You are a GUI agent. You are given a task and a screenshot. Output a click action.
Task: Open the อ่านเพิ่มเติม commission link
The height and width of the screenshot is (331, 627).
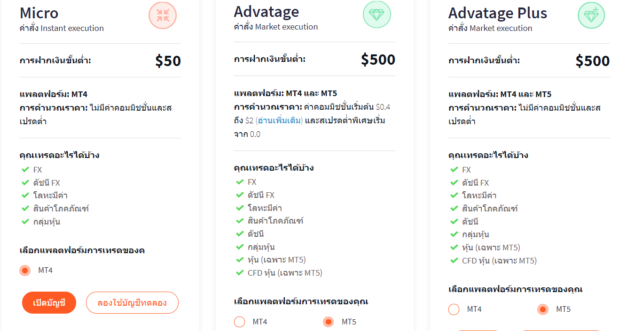[x=279, y=120]
